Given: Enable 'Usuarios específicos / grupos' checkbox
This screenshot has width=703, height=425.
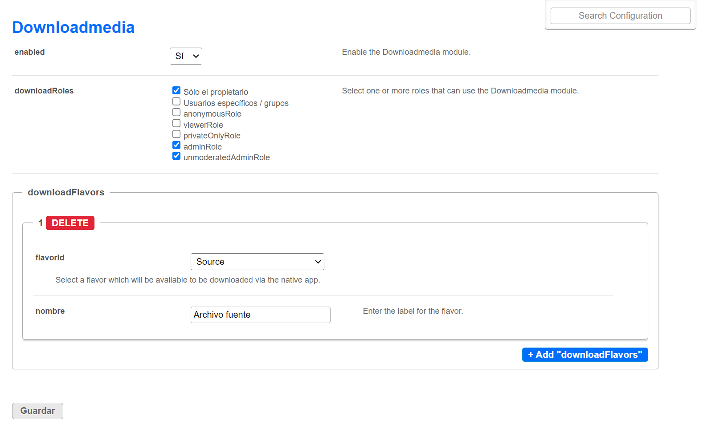Looking at the screenshot, I should point(176,101).
